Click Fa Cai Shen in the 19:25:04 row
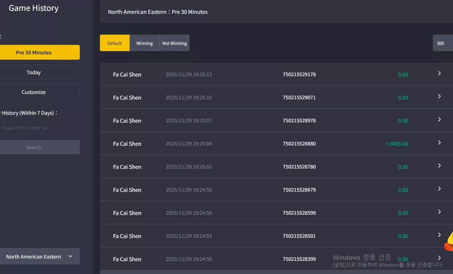Image resolution: width=453 pixels, height=274 pixels. pos(127,144)
